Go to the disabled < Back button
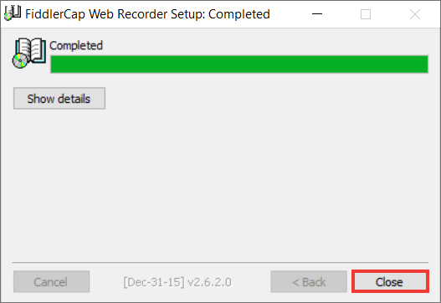This screenshot has height=303, width=441. point(309,281)
